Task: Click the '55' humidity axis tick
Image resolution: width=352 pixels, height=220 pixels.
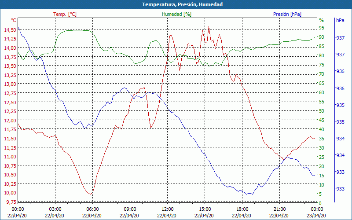Action: [x=322, y=102]
